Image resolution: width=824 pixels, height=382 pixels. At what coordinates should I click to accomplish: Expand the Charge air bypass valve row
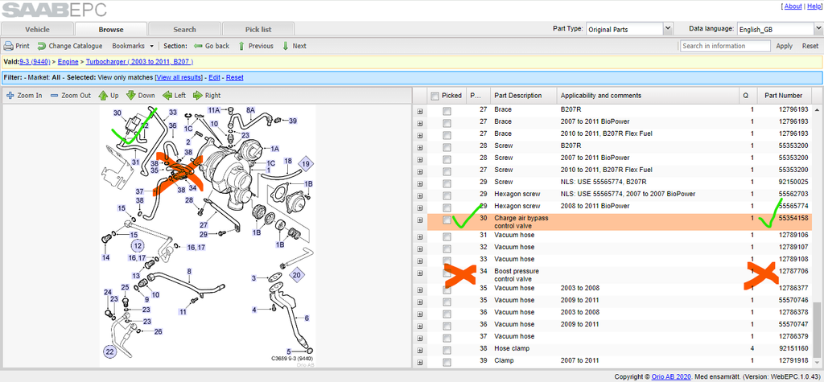tap(420, 220)
